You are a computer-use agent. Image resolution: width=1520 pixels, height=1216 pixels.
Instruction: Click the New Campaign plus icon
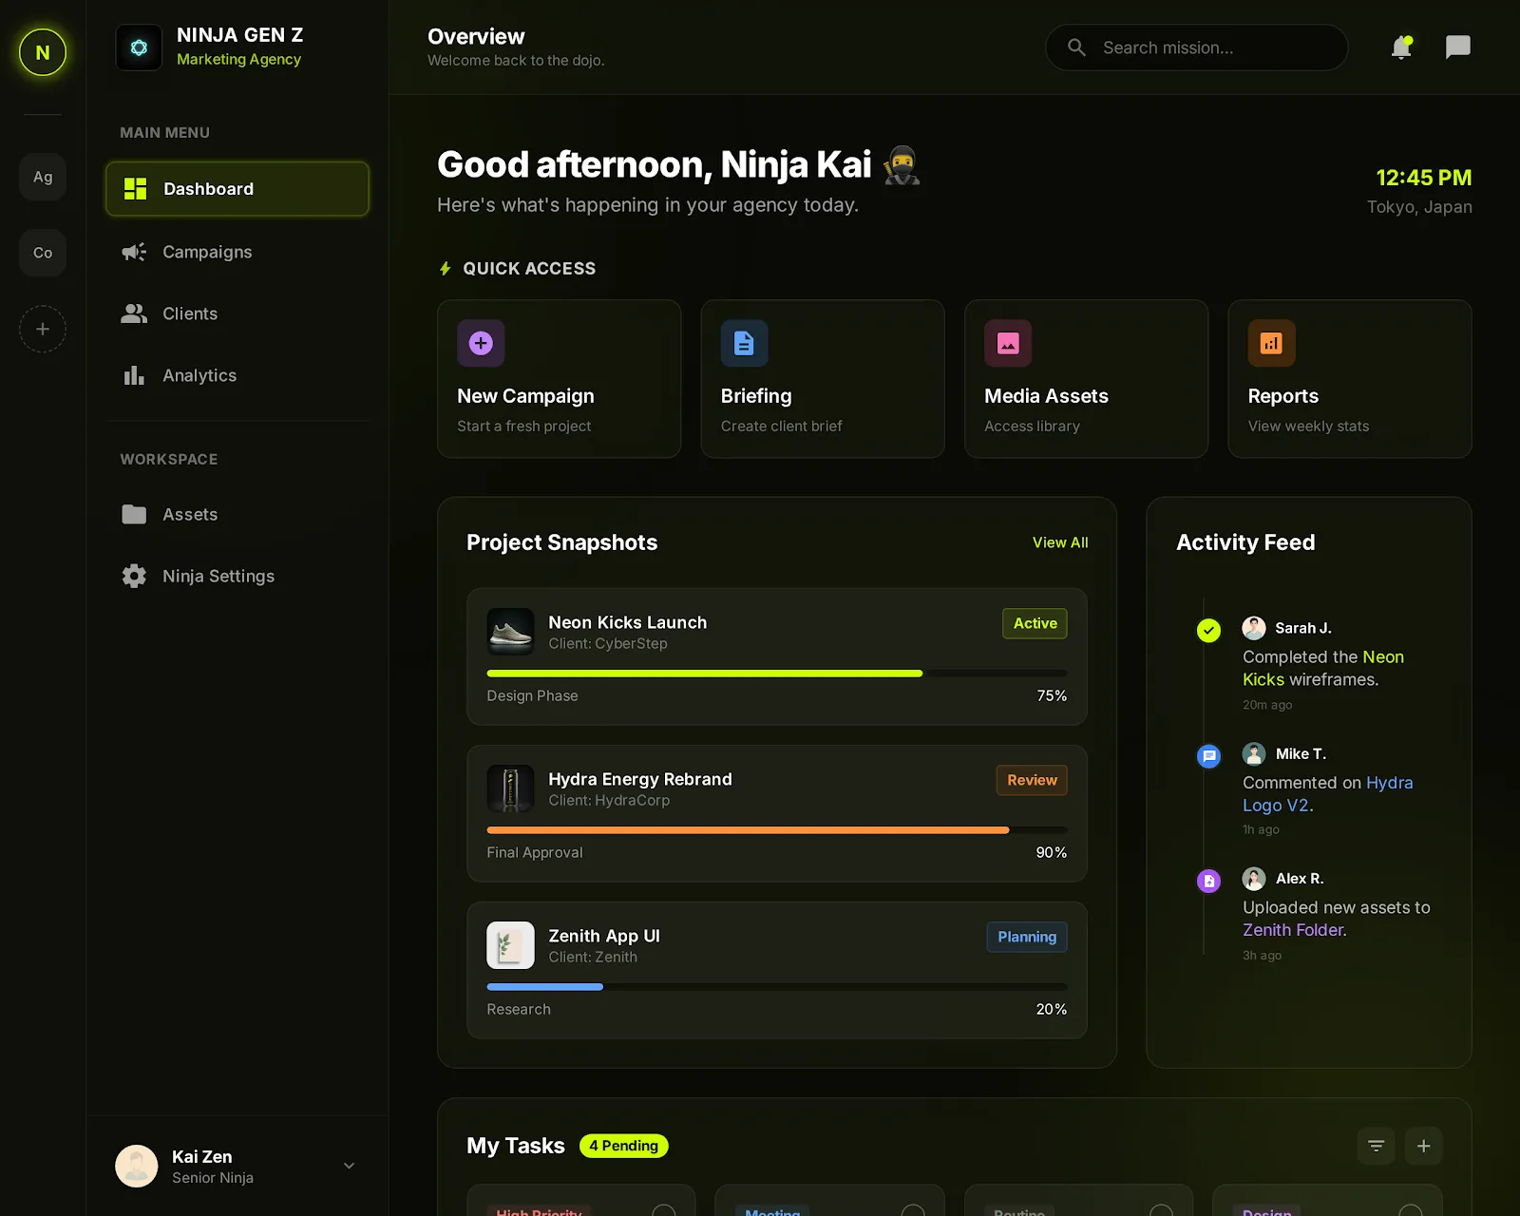481,343
